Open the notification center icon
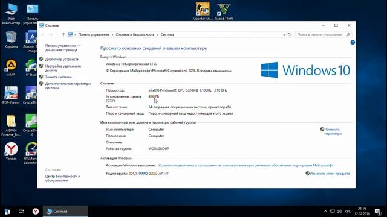 [378, 212]
